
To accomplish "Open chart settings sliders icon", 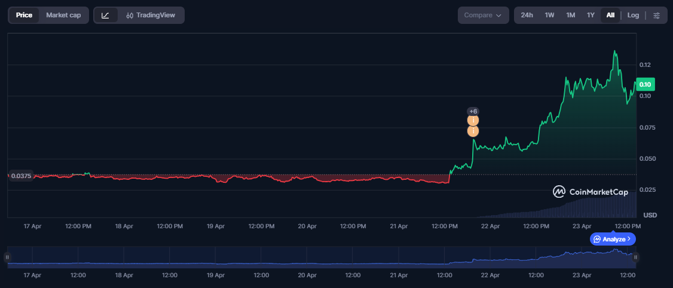I will coord(656,16).
